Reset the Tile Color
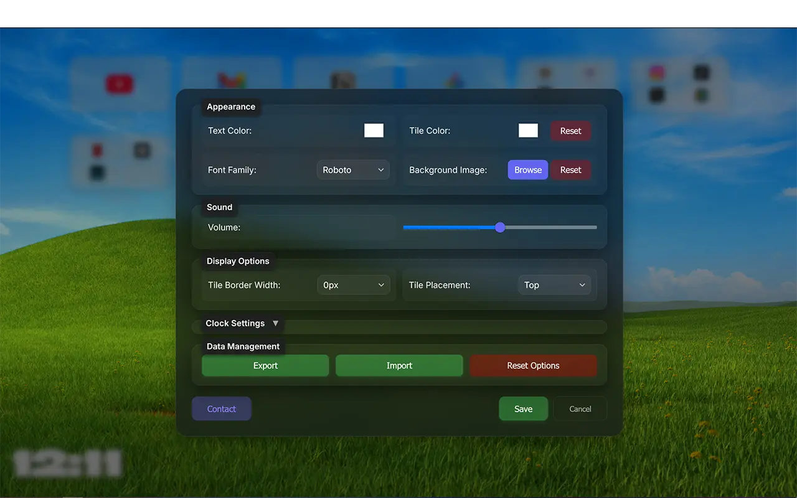797x498 pixels. 570,131
